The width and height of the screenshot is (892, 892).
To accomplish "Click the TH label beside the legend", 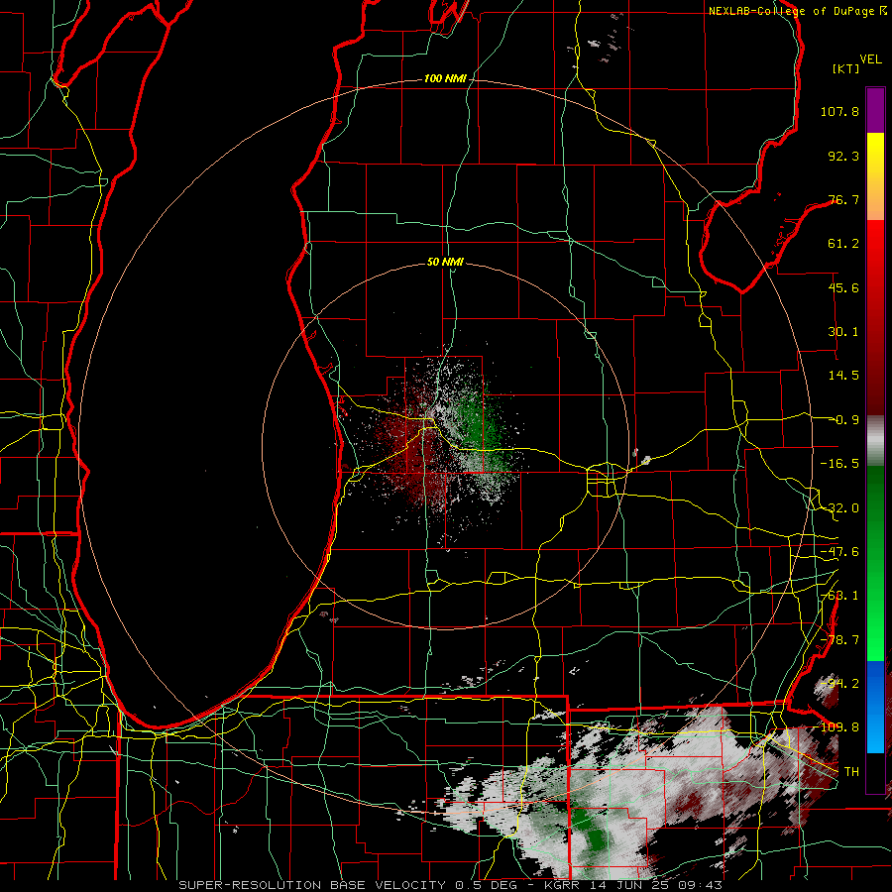I will [x=851, y=772].
